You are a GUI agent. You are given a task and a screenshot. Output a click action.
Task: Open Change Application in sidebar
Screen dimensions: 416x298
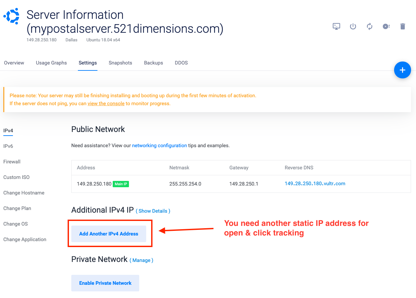click(x=25, y=239)
